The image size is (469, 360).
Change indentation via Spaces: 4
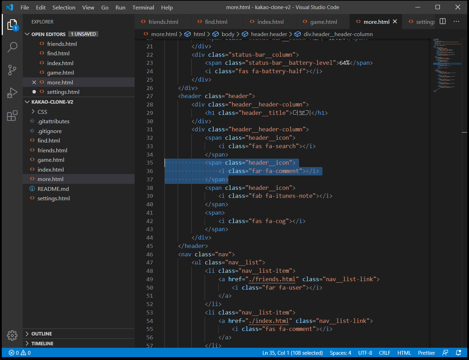[340, 353]
